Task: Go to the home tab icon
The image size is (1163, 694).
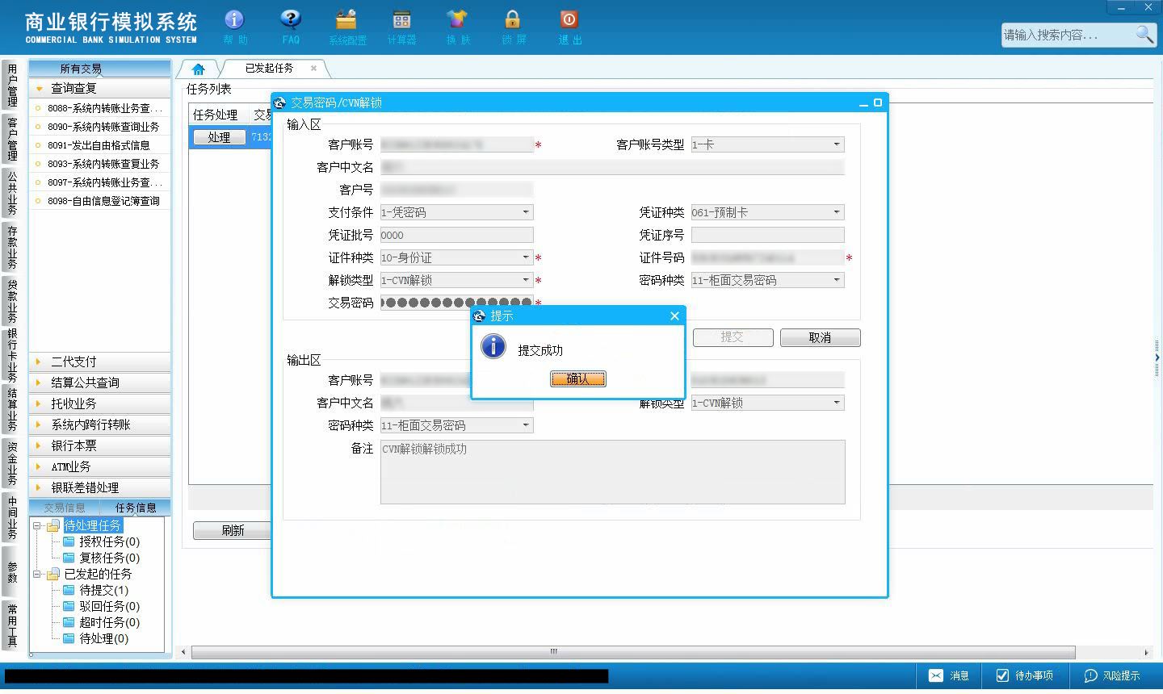Action: (199, 69)
